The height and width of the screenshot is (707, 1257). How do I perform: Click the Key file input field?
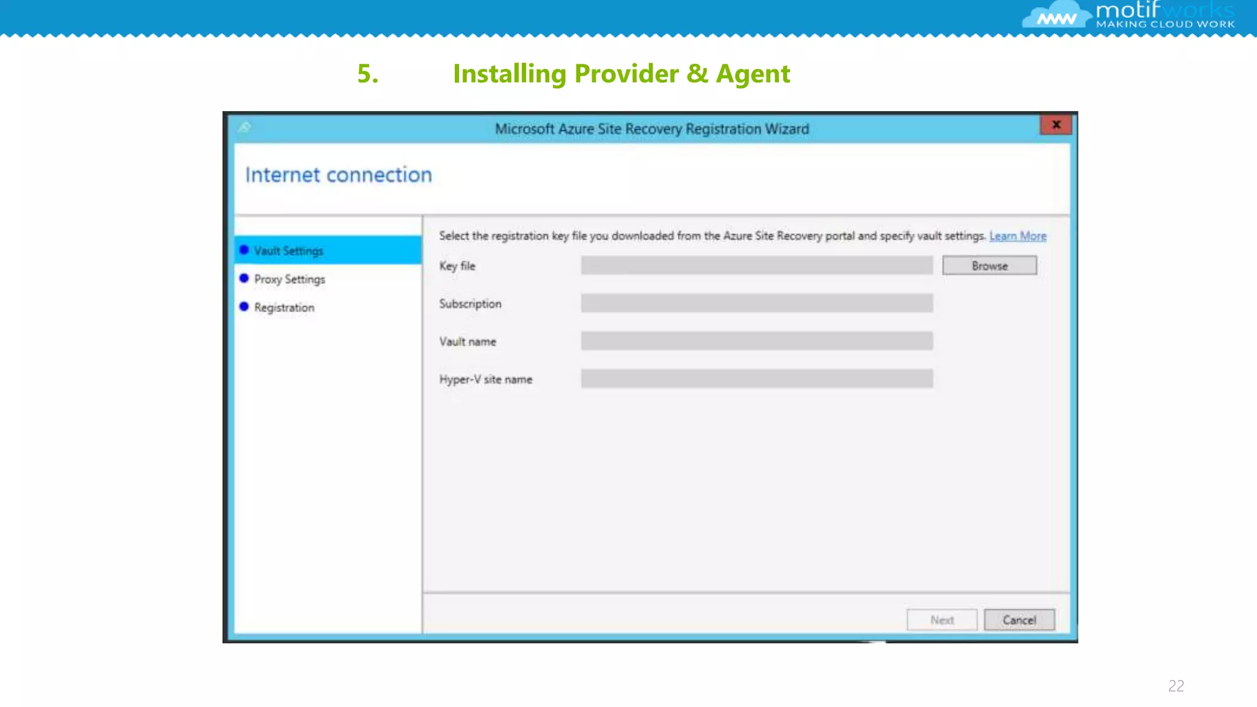point(757,266)
